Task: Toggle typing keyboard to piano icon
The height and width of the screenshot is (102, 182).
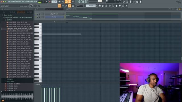Action: [59, 6]
